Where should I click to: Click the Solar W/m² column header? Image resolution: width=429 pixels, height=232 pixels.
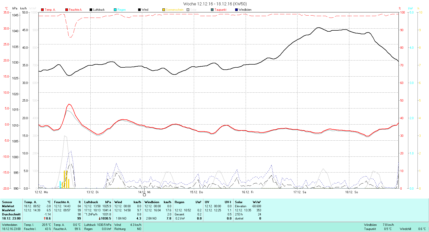click(x=248, y=202)
